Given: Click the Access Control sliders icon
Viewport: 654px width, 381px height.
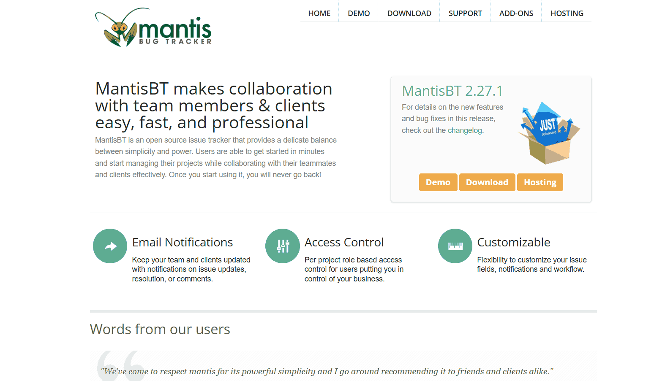Looking at the screenshot, I should (x=282, y=246).
